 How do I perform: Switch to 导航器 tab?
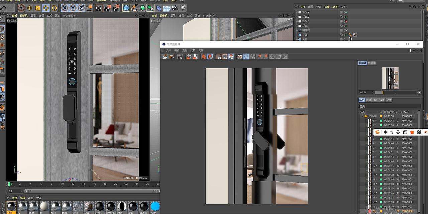click(x=362, y=63)
